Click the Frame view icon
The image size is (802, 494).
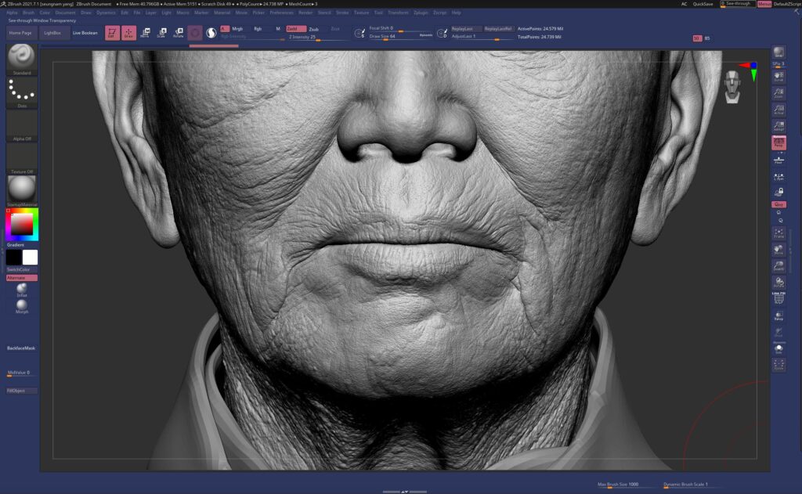pyautogui.click(x=779, y=233)
